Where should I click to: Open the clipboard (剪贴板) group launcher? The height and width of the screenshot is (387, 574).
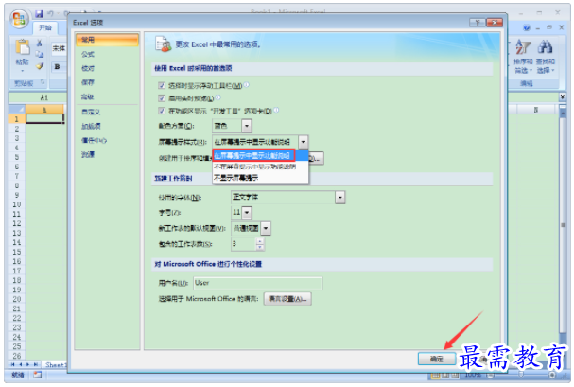click(x=43, y=82)
